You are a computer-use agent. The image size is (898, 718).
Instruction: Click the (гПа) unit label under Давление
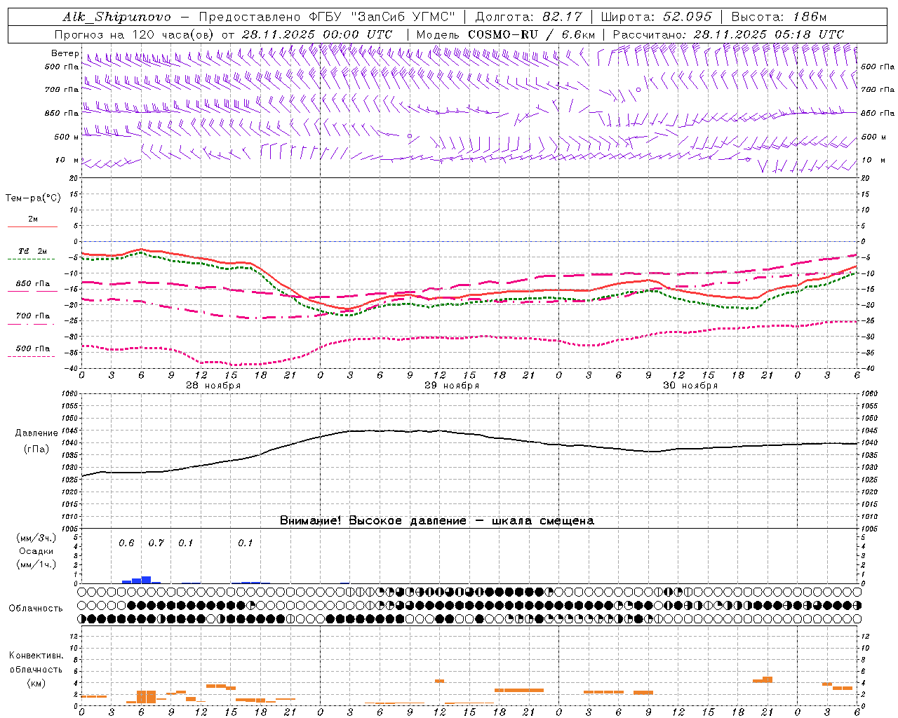36,449
